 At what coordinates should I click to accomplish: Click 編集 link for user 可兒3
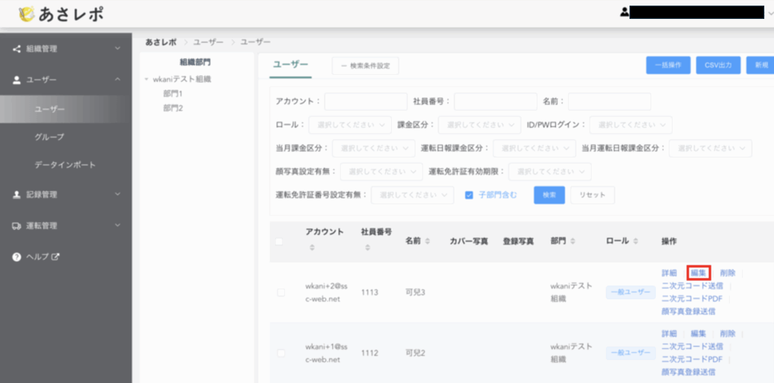pos(698,273)
